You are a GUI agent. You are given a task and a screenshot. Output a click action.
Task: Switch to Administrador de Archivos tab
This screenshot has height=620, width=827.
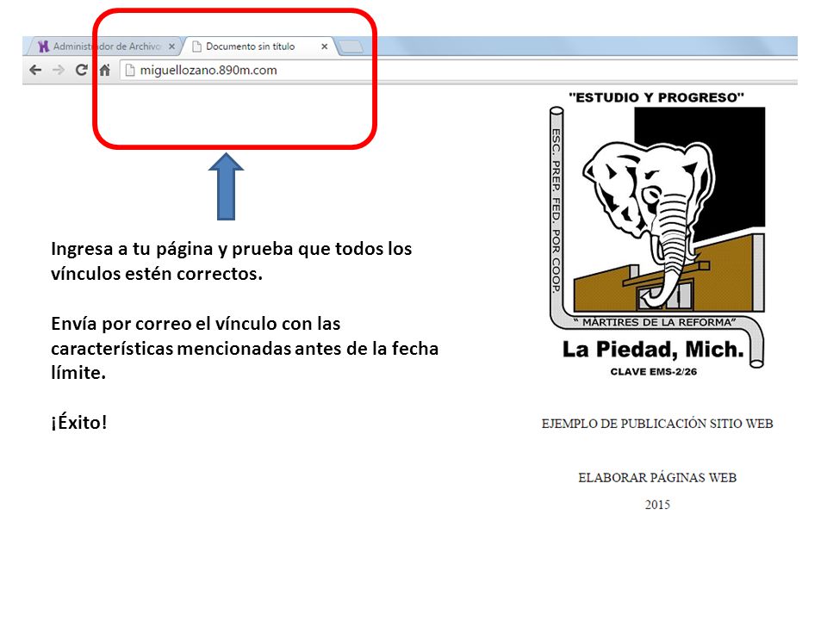103,46
